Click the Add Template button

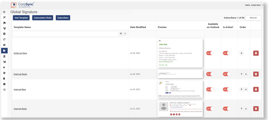21,18
